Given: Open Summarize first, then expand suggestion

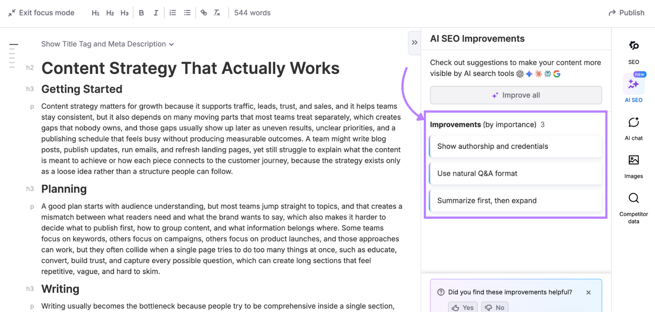Looking at the screenshot, I should tap(516, 201).
